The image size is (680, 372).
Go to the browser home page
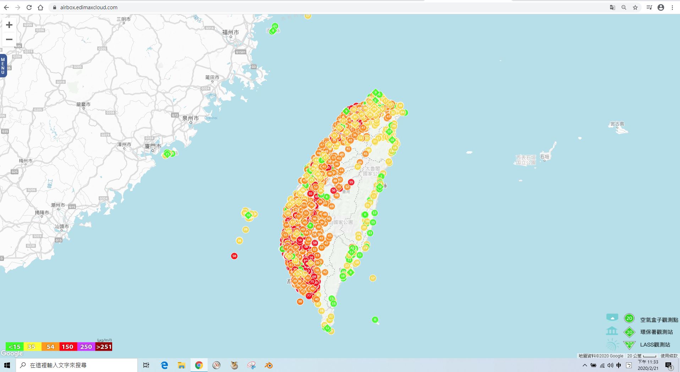click(x=40, y=7)
